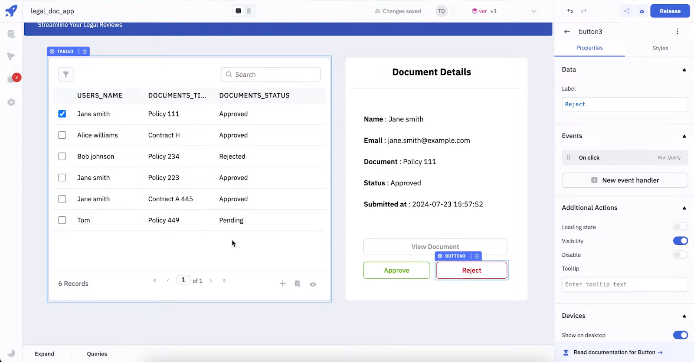
Task: Click TD user avatar
Action: coord(441,11)
